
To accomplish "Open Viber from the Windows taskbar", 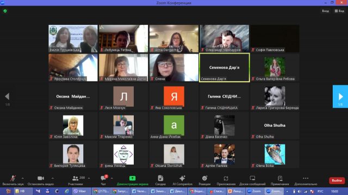I will pyautogui.click(x=80, y=191).
